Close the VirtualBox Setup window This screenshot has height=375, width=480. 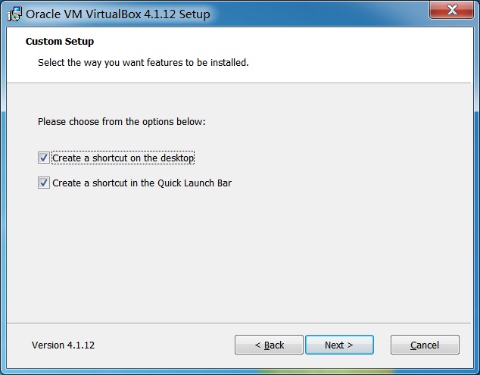click(451, 10)
